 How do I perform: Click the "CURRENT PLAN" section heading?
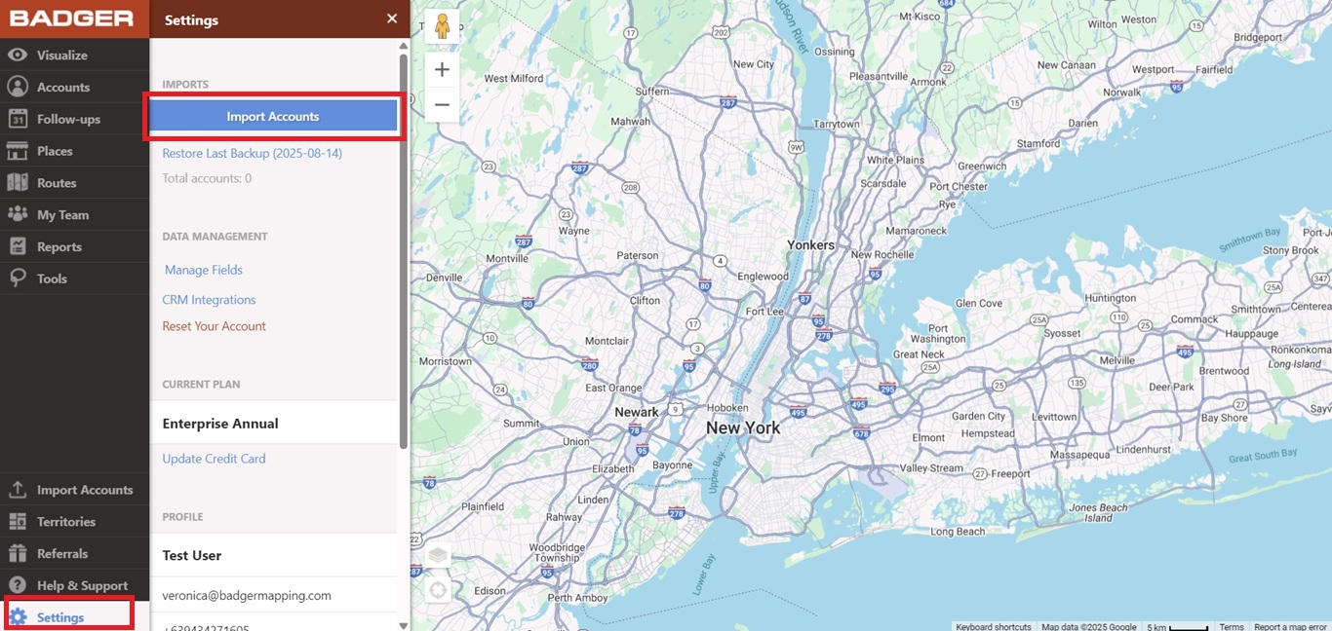pos(201,385)
